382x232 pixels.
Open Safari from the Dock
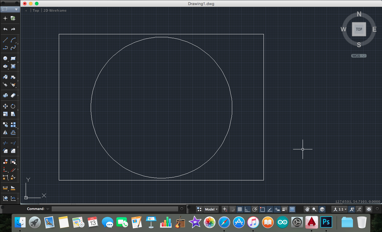point(224,222)
